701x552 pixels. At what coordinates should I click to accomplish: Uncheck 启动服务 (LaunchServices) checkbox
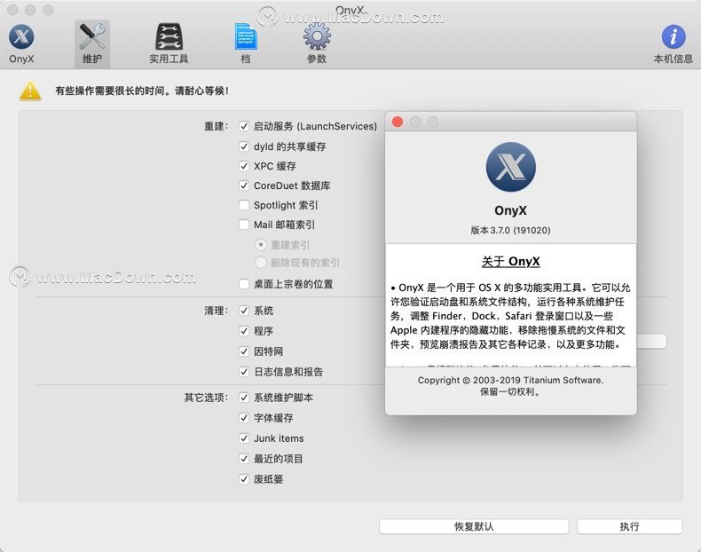click(x=244, y=127)
